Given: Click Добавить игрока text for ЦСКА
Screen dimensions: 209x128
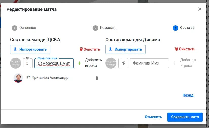Looking at the screenshot, I should (93, 63).
